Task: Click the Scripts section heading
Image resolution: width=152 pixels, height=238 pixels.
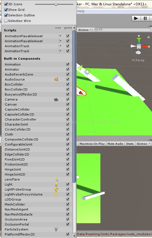Action: point(10,30)
